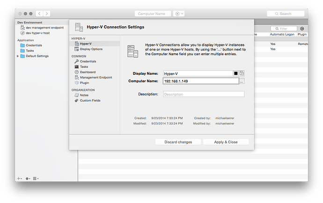Open the Plugin settings page

[84, 82]
